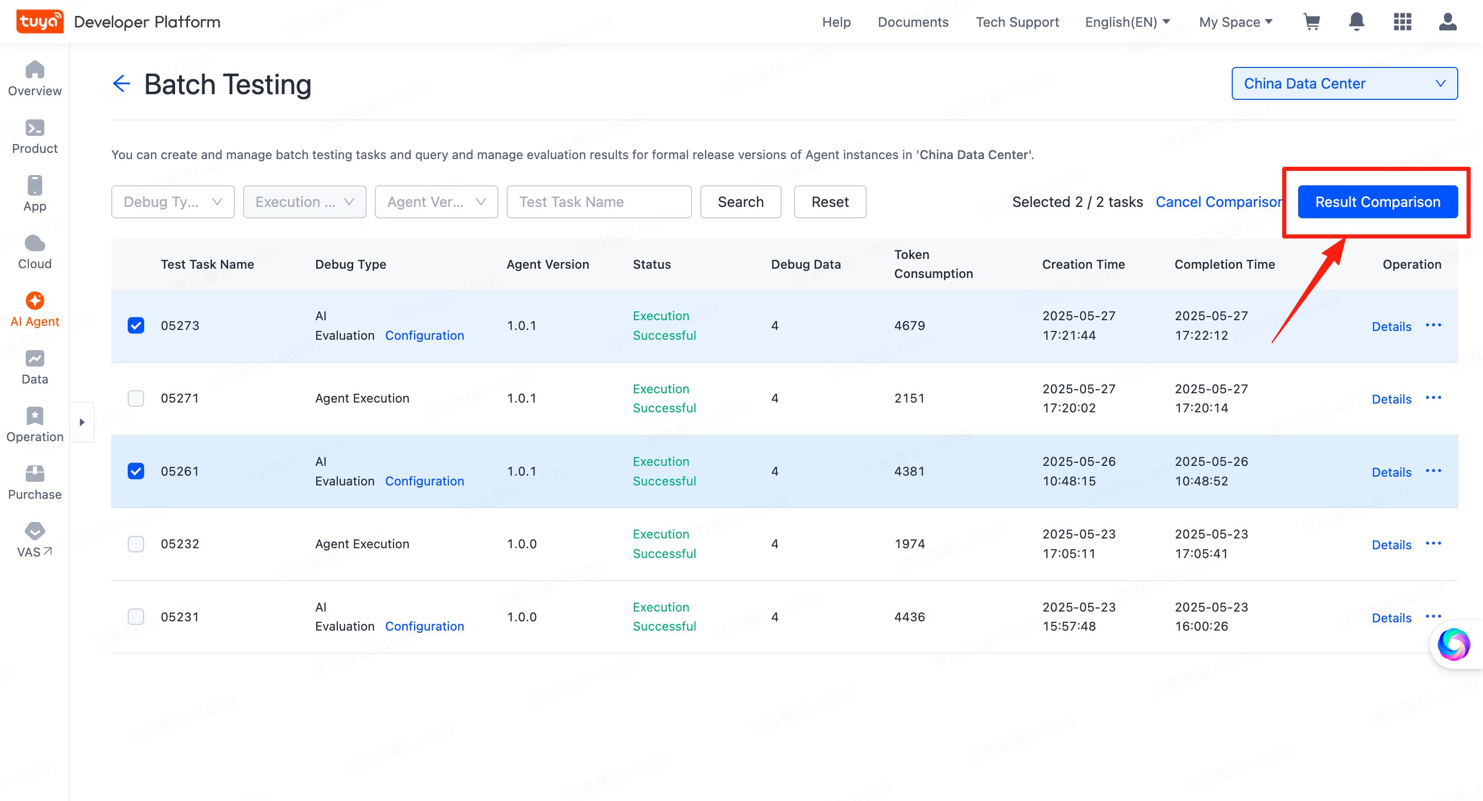Open Product in the sidebar
This screenshot has width=1483, height=801.
pos(35,136)
